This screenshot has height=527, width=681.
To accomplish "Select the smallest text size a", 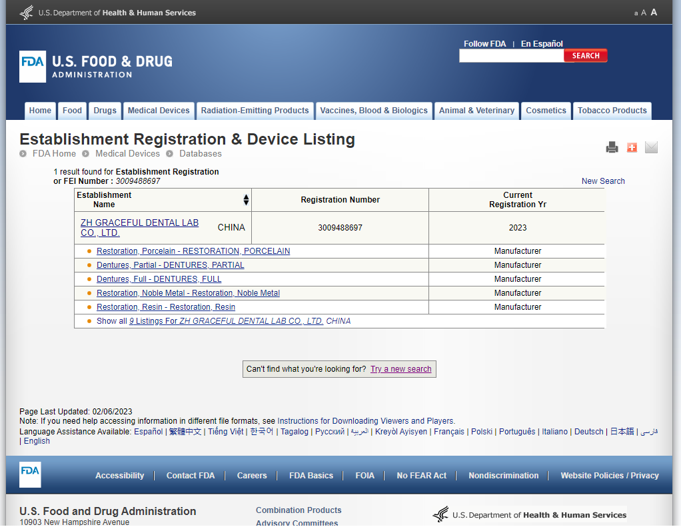I will tap(636, 13).
